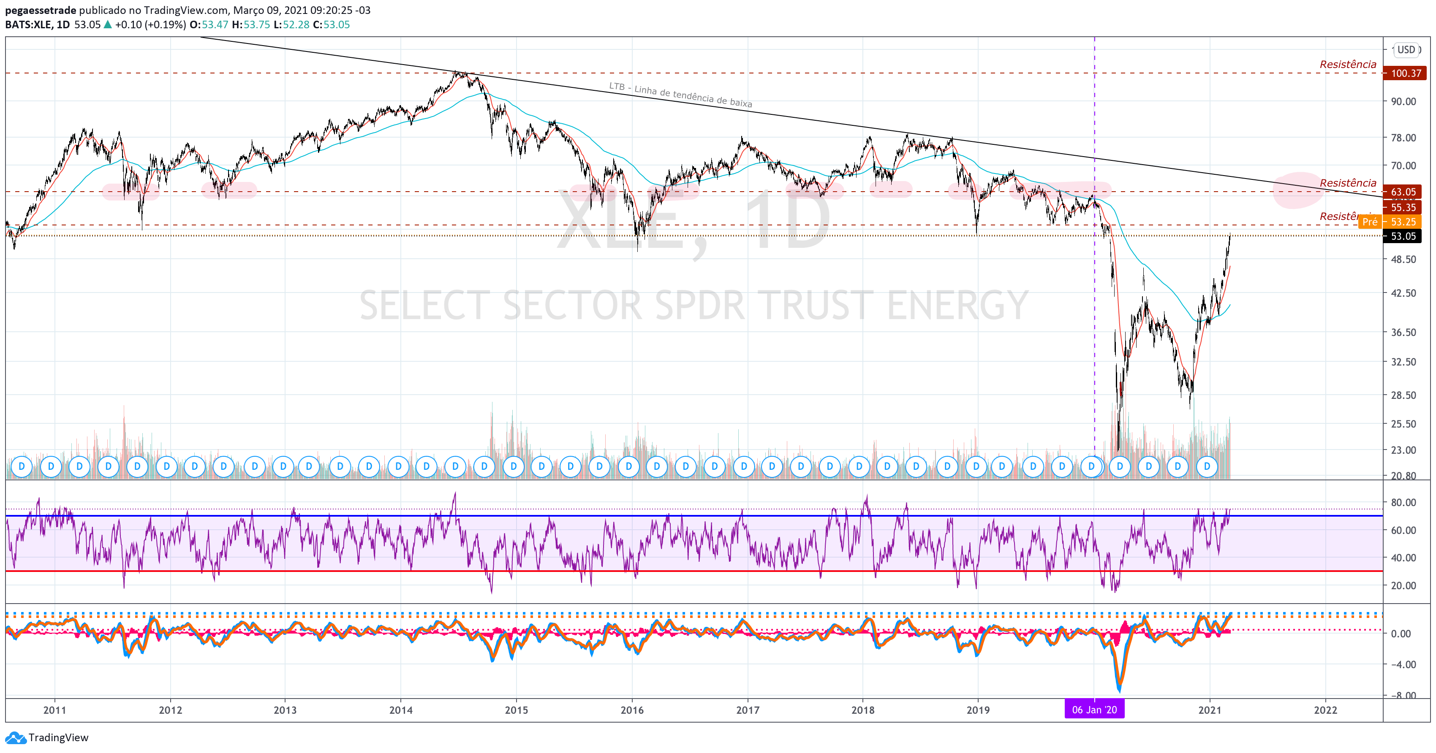Select the LTB Linha de tendência de baixa label

(681, 95)
